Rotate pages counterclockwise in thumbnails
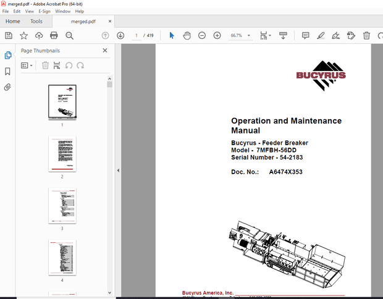383x299 pixels. coord(69,65)
